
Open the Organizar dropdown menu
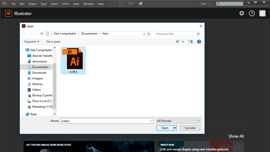pyautogui.click(x=32, y=42)
